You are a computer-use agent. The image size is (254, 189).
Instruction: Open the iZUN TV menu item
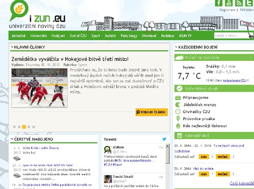click(185, 36)
